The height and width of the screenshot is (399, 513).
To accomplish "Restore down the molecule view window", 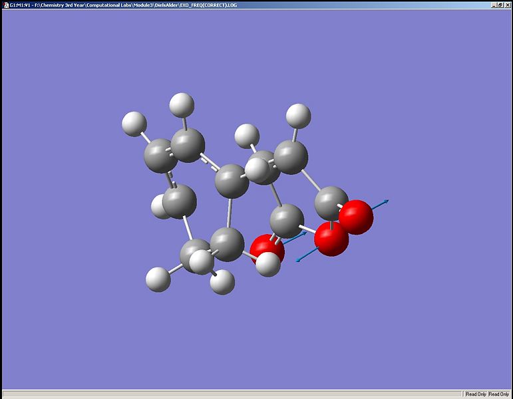I will (x=500, y=5).
